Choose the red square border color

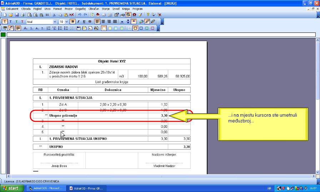pyautogui.click(x=152, y=28)
